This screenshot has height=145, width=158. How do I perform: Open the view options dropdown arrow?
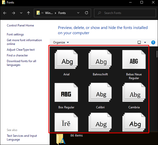[145, 42]
